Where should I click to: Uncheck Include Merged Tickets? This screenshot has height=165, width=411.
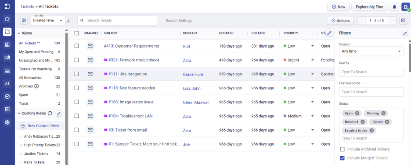(342, 158)
